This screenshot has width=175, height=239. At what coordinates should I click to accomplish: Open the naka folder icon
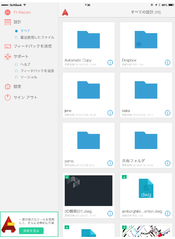[x=146, y=90]
